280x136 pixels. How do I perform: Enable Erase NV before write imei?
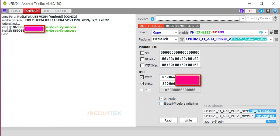point(161,104)
